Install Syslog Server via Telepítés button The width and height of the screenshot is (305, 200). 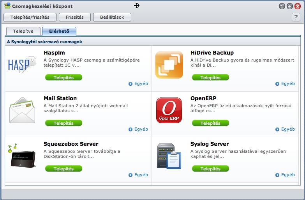[210, 168]
